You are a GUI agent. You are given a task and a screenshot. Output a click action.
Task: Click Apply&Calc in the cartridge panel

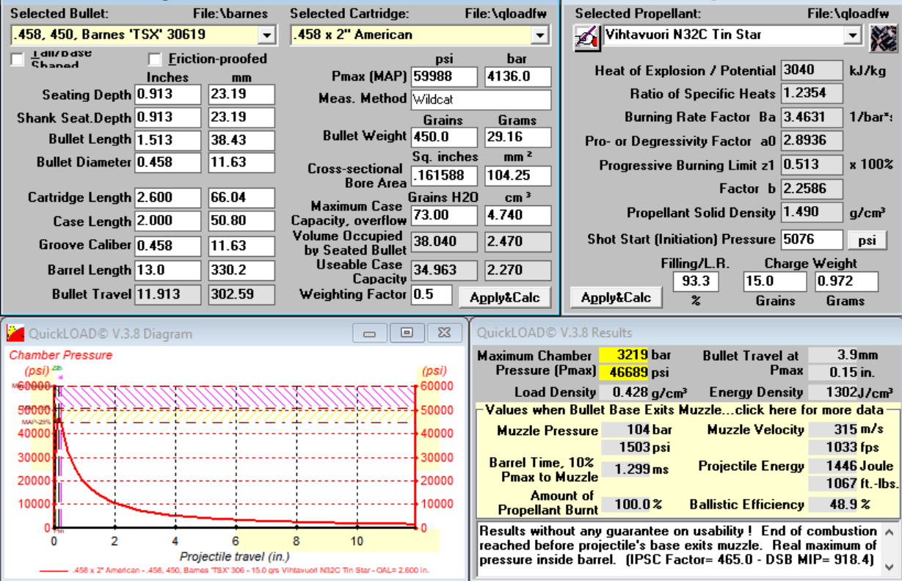(503, 296)
